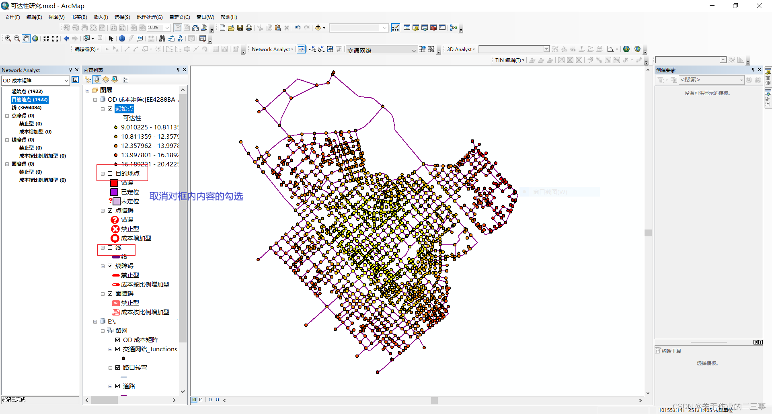Viewport: 772px width, 414px height.
Task: Select 线 (3694084) in Network Analyst window
Action: 26,107
